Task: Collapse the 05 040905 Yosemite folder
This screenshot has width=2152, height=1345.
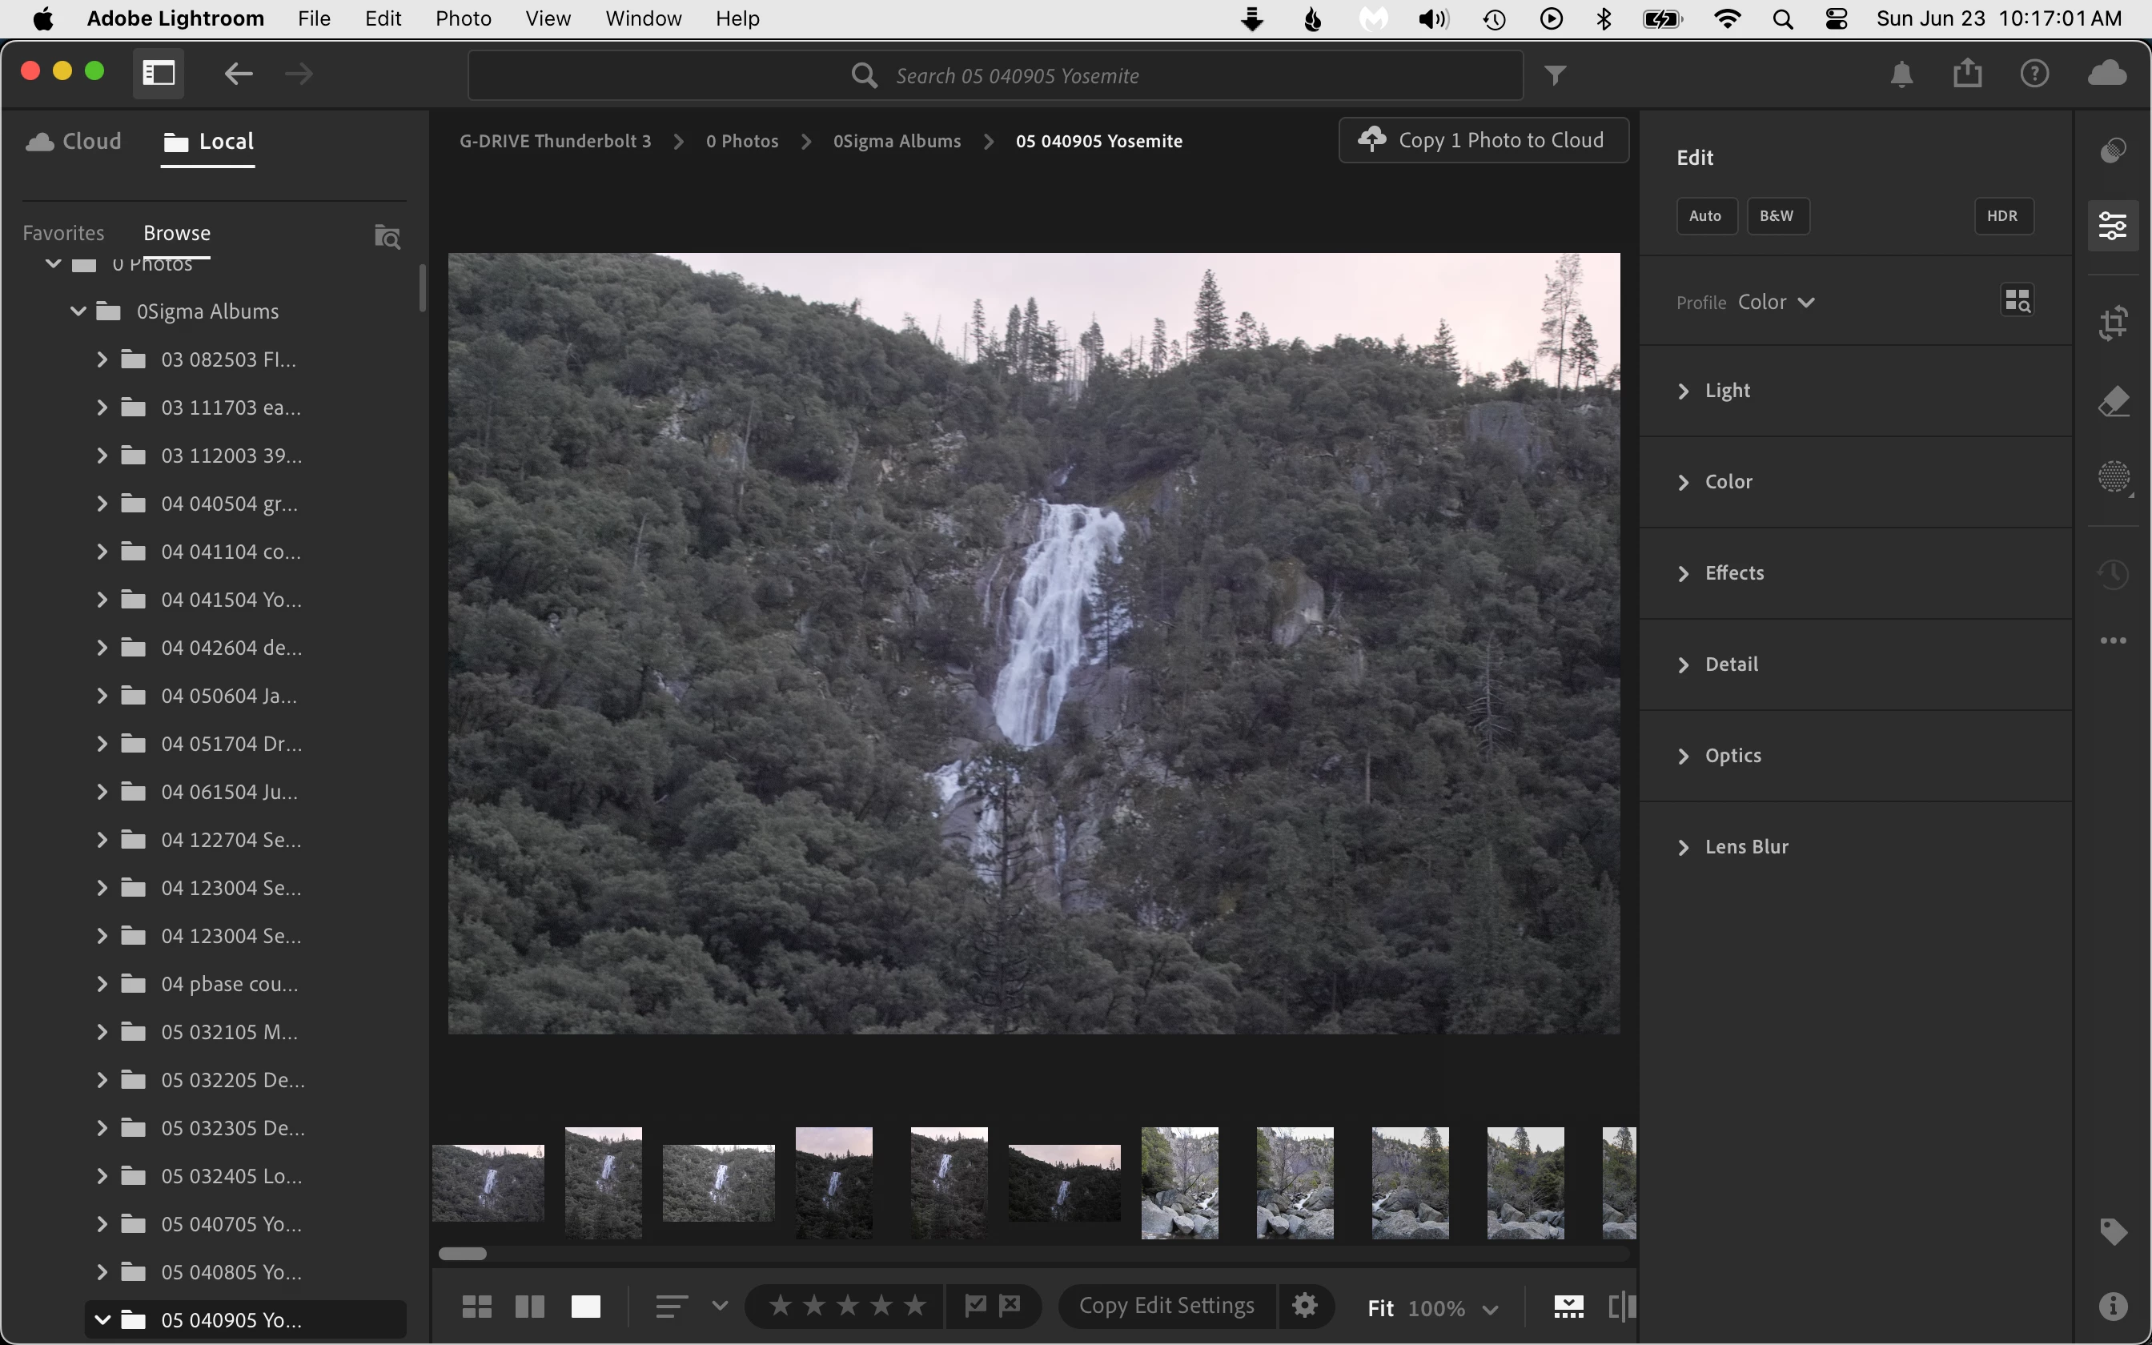Action: click(x=102, y=1319)
